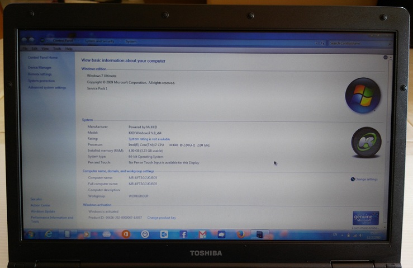Select 'Powered by Mr.KXD' manufacturer value
Image resolution: width=413 pixels, height=268 pixels.
pos(143,127)
